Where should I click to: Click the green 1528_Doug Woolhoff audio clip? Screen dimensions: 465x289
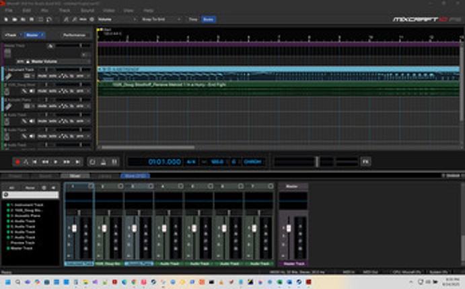202,85
